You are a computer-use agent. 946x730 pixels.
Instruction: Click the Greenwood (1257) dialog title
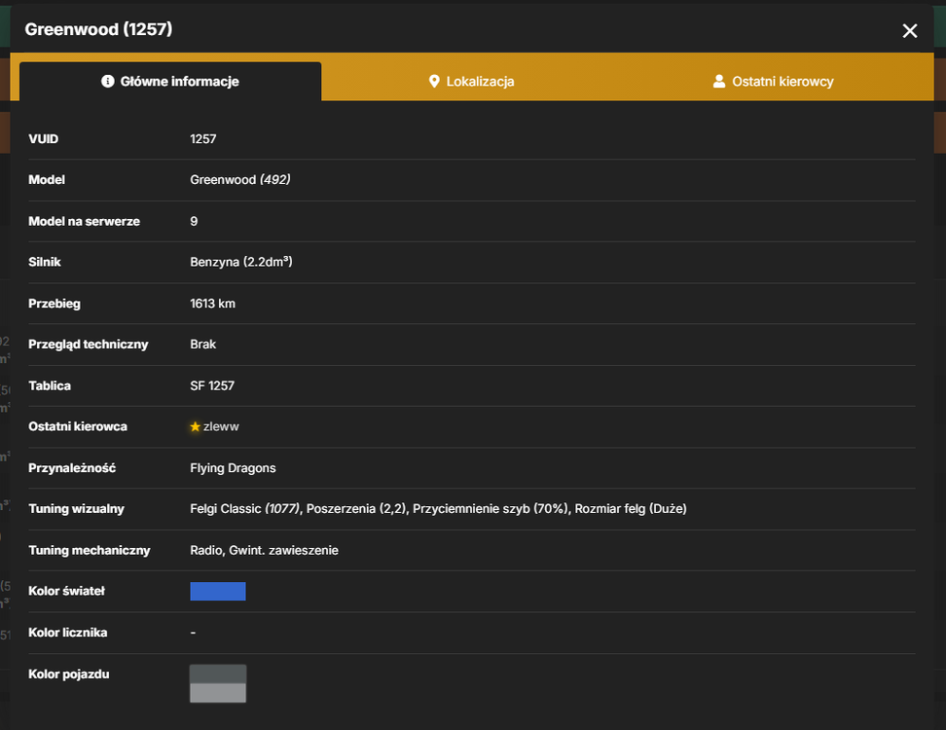click(x=98, y=29)
